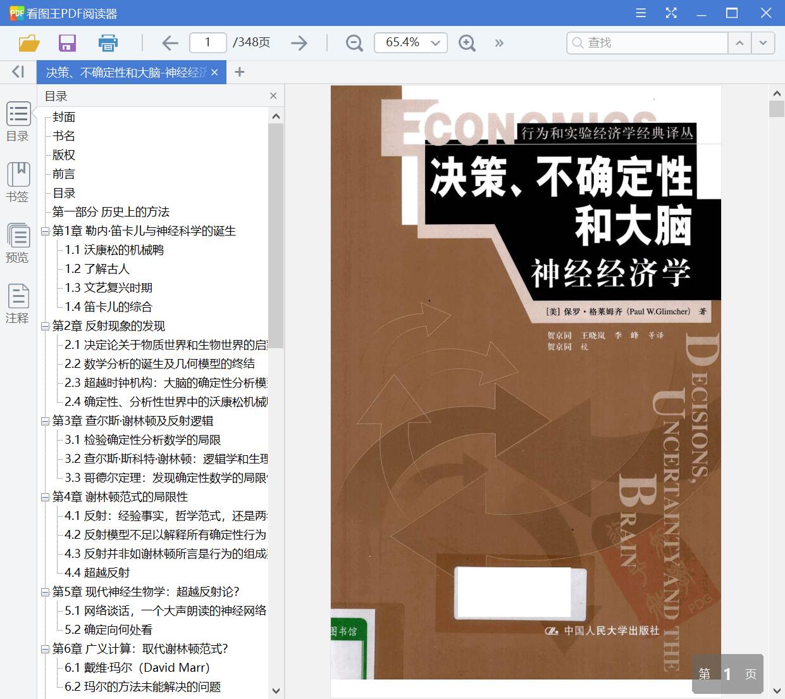This screenshot has width=785, height=699.
Task: Collapse the 第6章 广义计算 chapter node
Action: (x=45, y=649)
